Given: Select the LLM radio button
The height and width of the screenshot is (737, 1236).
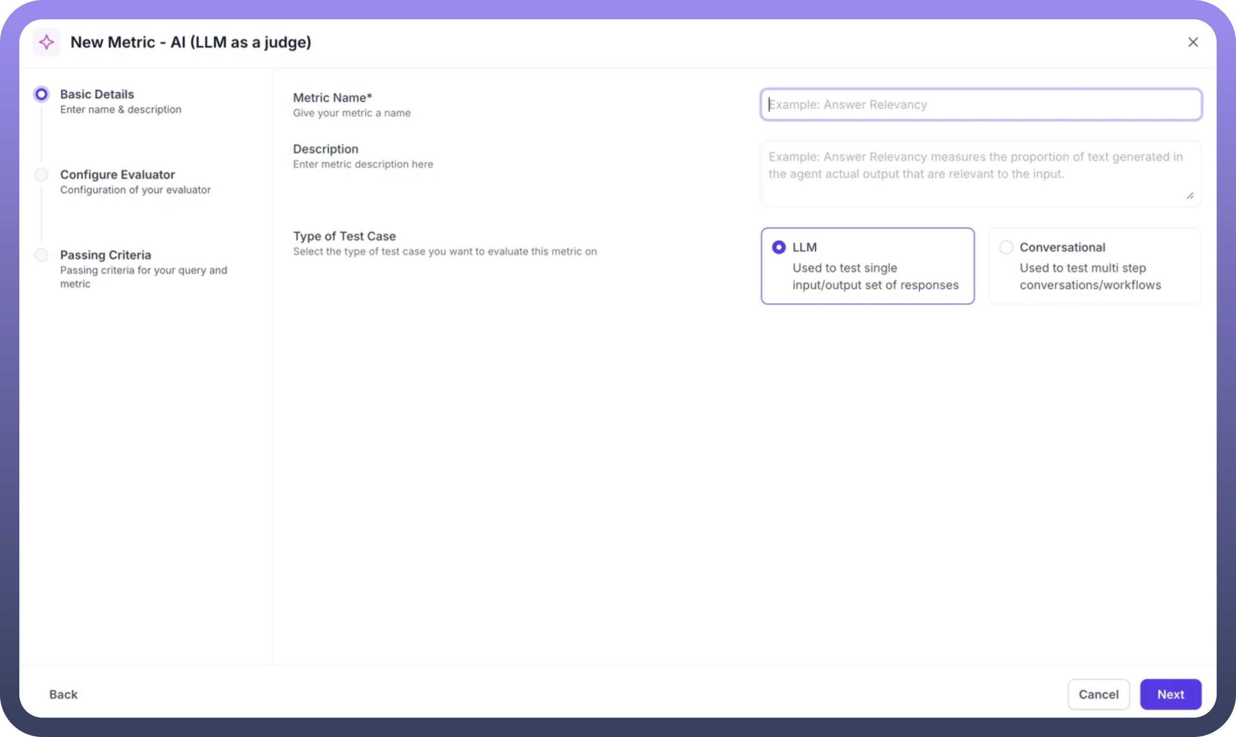Looking at the screenshot, I should (x=779, y=247).
